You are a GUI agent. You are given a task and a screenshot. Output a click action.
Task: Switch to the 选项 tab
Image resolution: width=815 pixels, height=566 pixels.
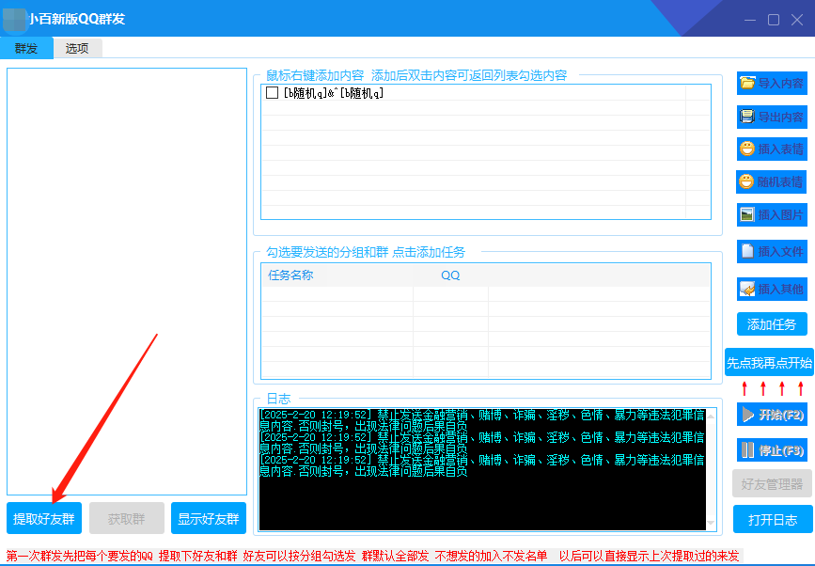77,48
